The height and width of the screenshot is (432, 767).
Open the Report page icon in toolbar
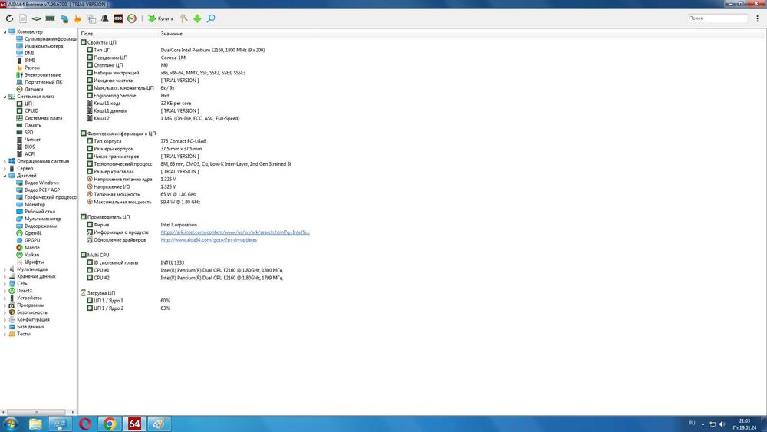(23, 18)
